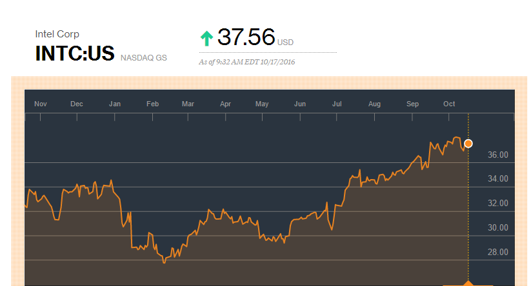Click the USD currency label
The width and height of the screenshot is (529, 286).
coord(285,43)
